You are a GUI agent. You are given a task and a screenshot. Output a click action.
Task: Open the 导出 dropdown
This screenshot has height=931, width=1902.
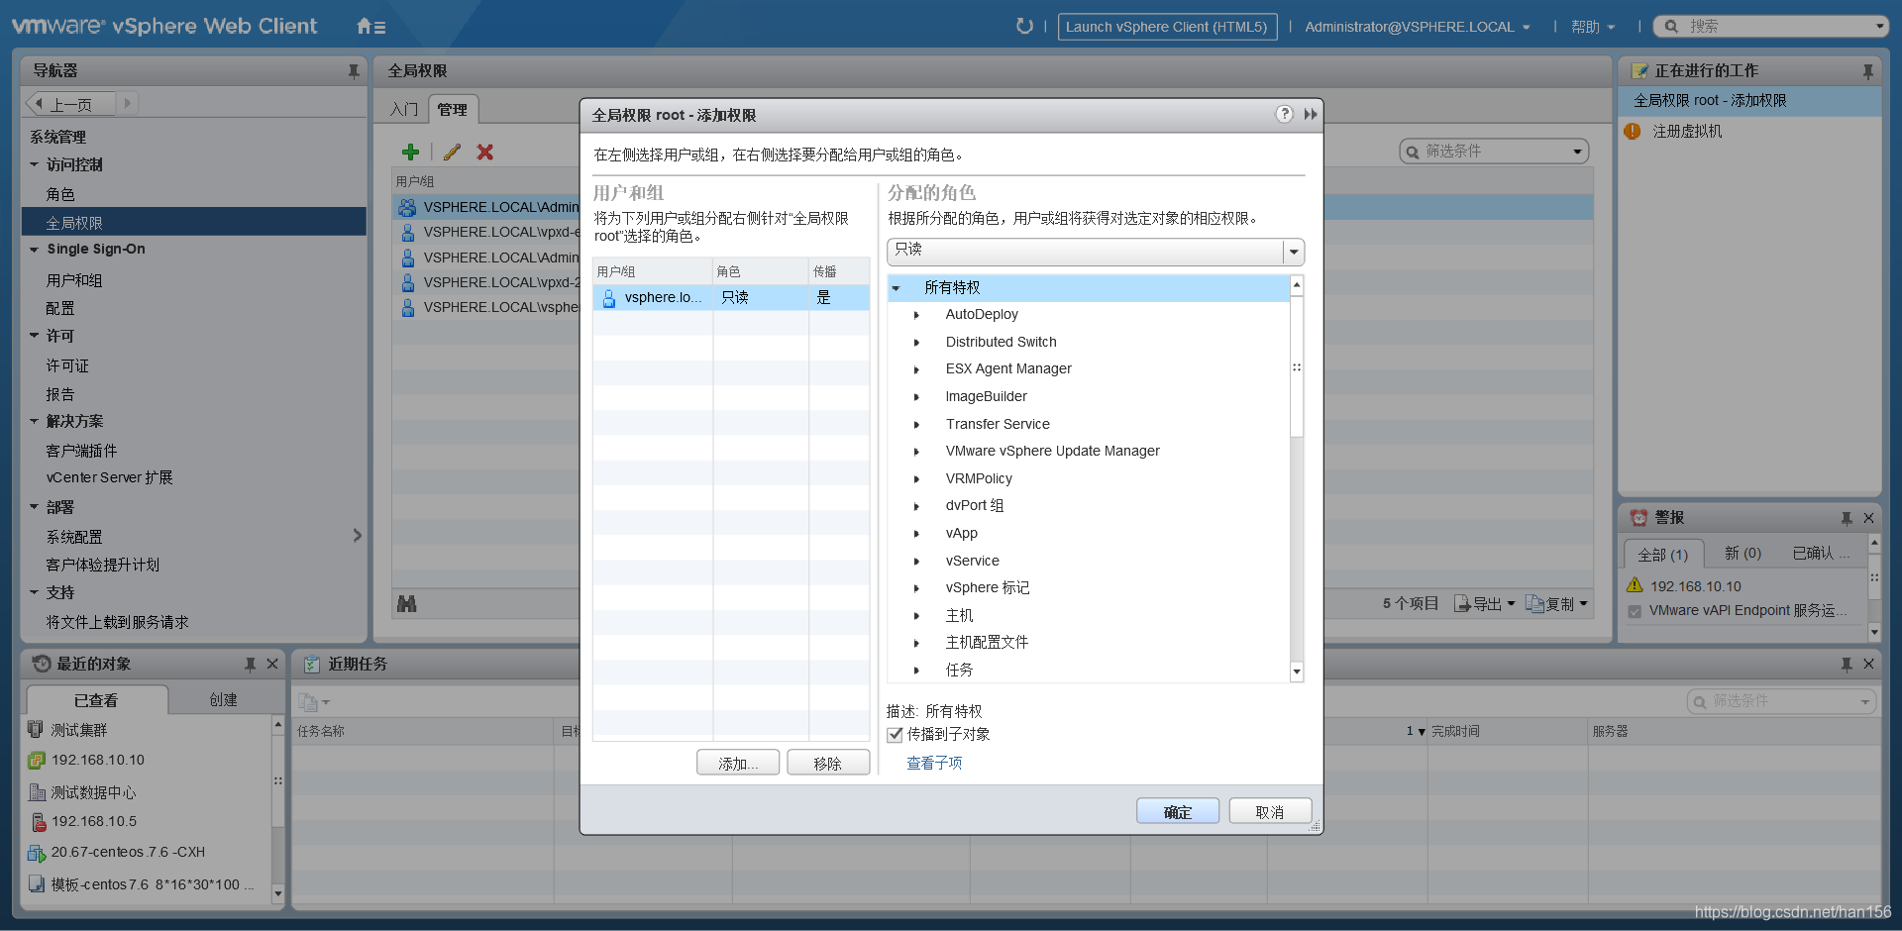click(1485, 603)
